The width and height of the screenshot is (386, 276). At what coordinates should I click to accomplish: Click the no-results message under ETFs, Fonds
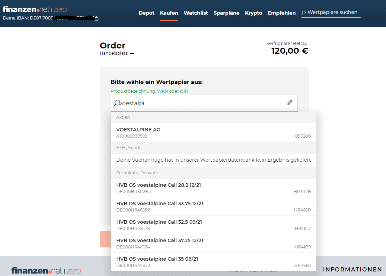click(213, 160)
